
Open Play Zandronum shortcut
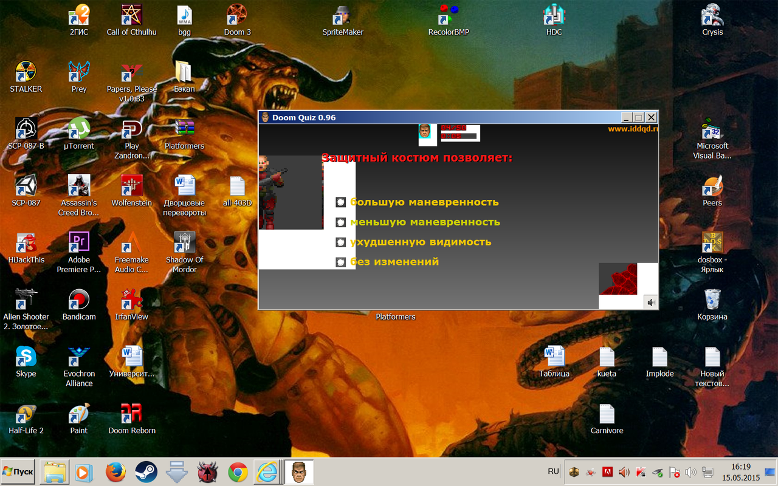131,139
